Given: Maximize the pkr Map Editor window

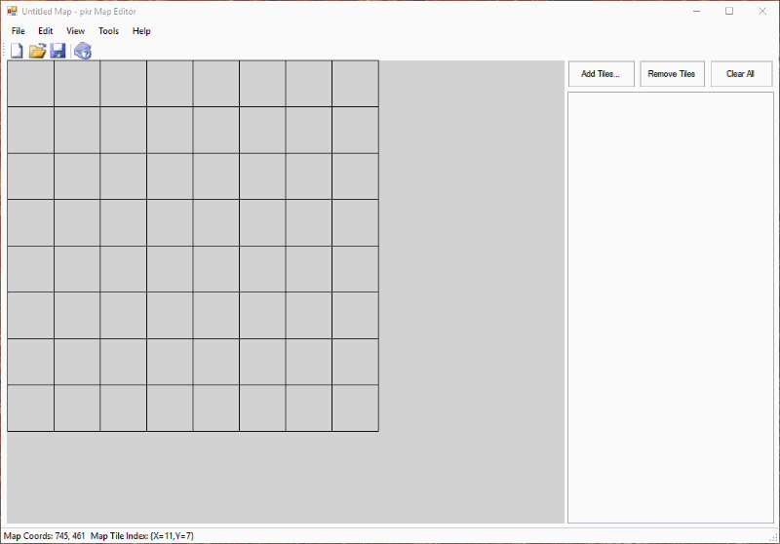Looking at the screenshot, I should tap(728, 11).
